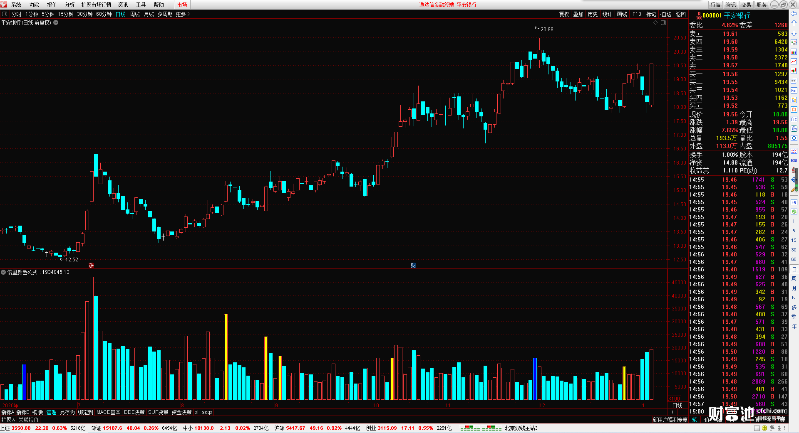Expand 更多 period options
The height and width of the screenshot is (433, 799).
[x=183, y=14]
